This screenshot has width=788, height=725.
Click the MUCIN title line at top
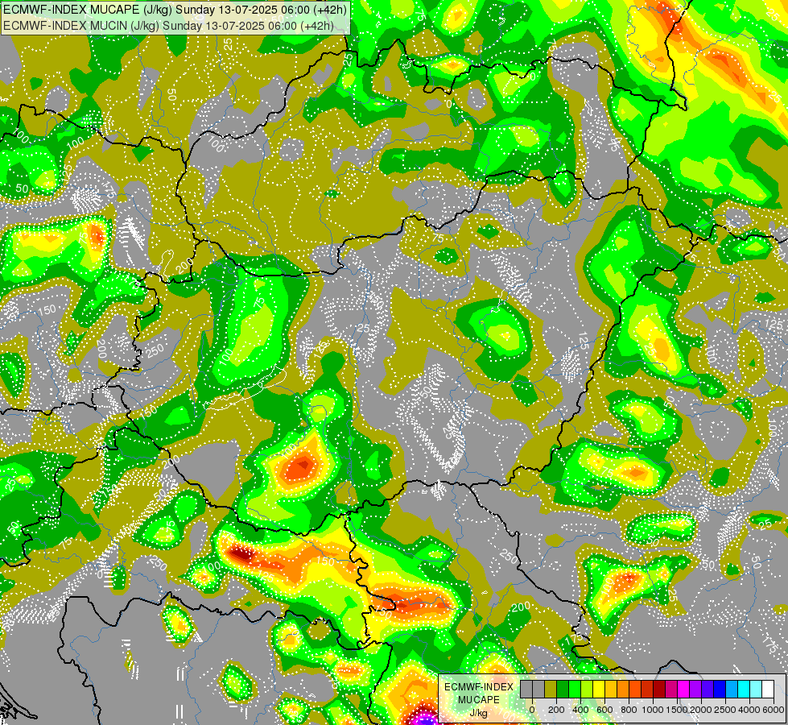168,25
